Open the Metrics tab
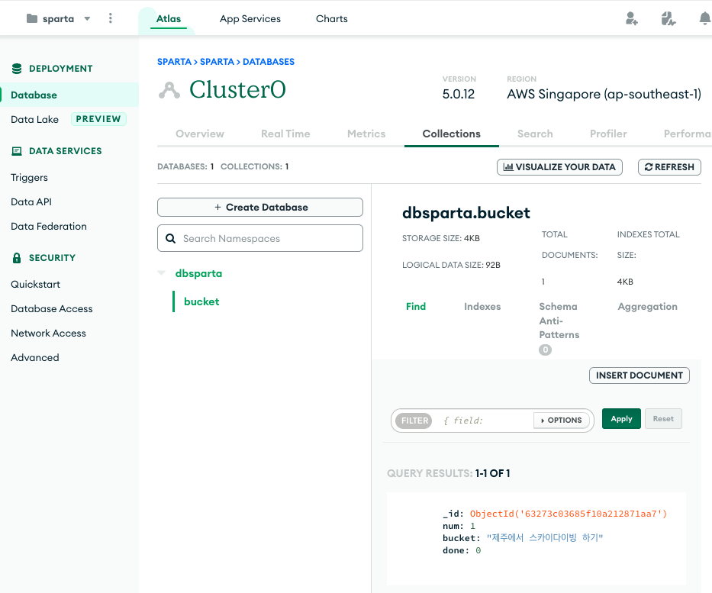 (366, 134)
